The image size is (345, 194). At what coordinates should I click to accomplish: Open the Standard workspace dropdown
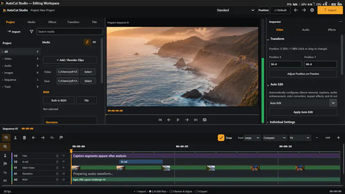tap(235, 10)
